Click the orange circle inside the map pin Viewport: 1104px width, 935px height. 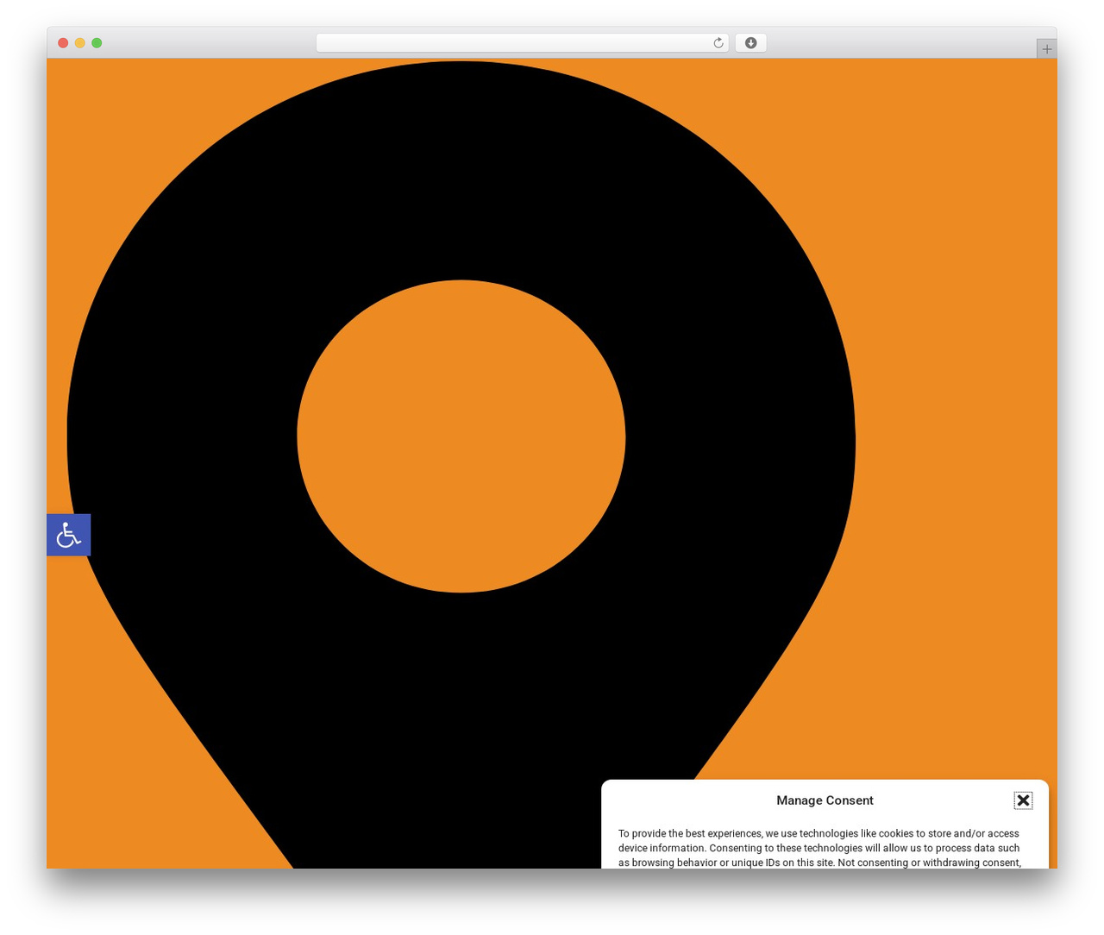[x=461, y=436]
